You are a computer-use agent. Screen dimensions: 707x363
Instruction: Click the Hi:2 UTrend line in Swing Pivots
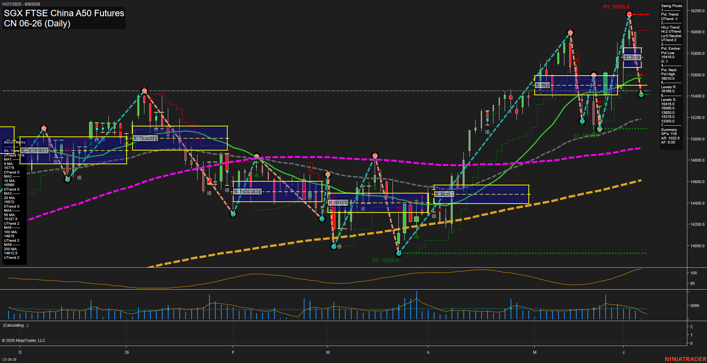671,32
